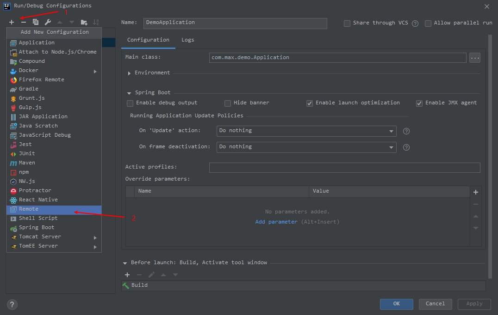Close the Run/Debug Configurations dialog
The image size is (498, 315).
[487, 6]
